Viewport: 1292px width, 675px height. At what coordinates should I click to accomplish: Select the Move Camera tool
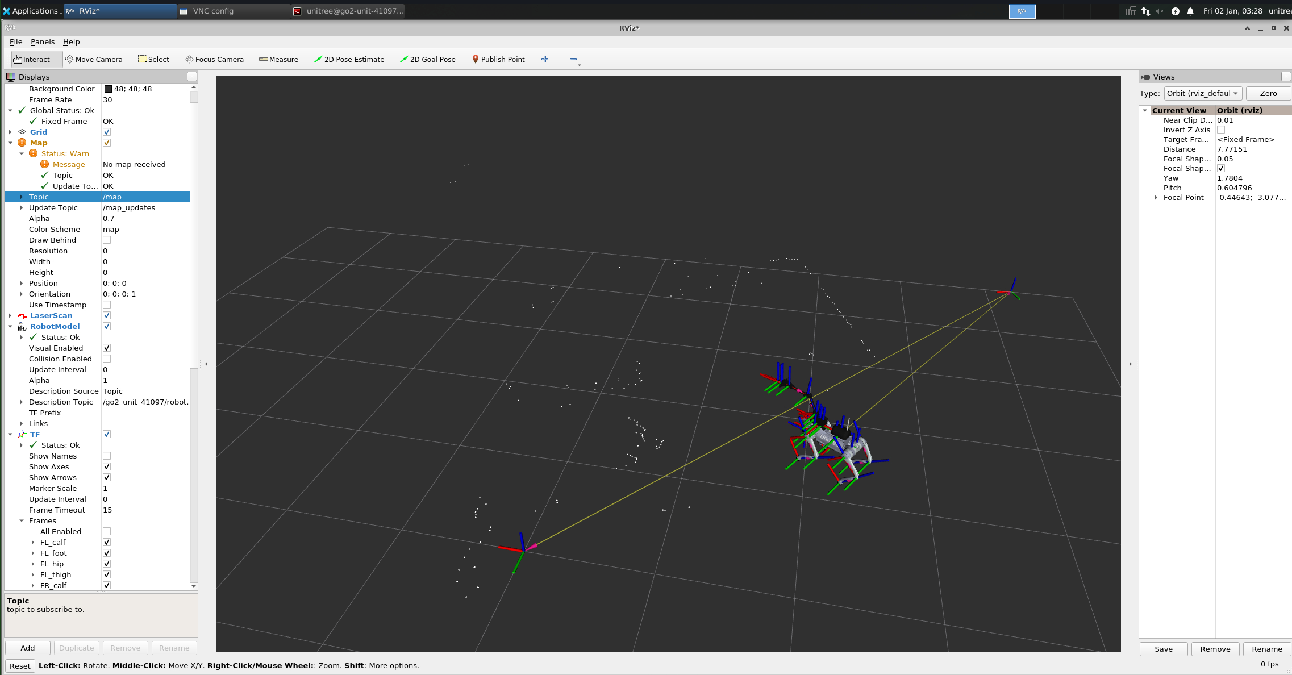pos(94,59)
